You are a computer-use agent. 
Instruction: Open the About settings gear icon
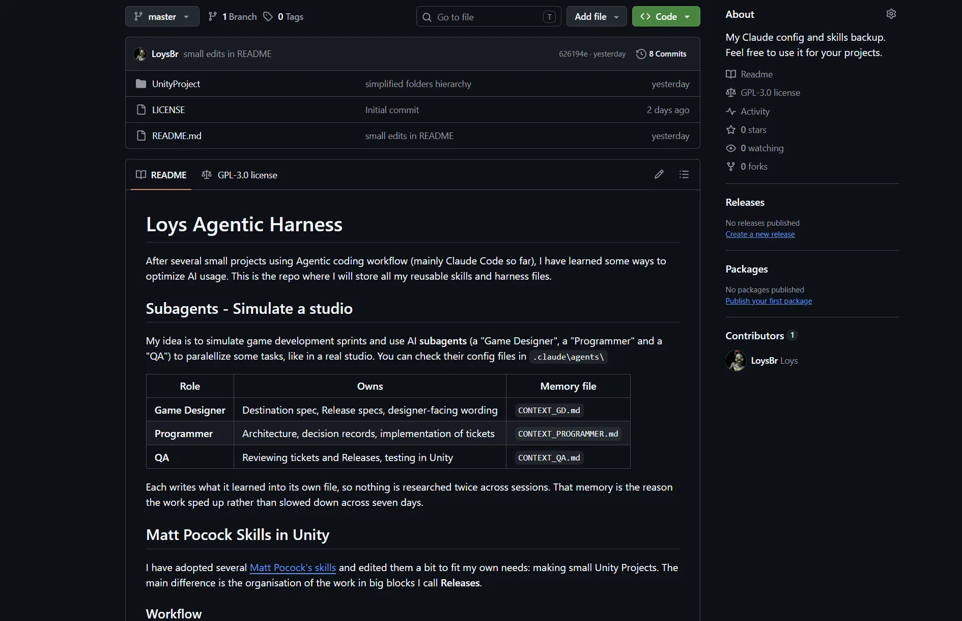tap(891, 14)
